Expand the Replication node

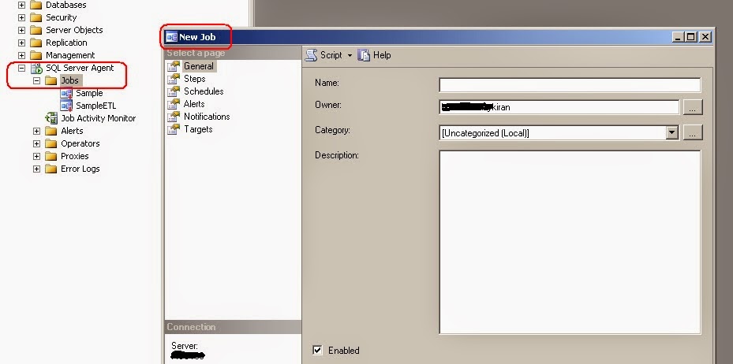(21, 43)
